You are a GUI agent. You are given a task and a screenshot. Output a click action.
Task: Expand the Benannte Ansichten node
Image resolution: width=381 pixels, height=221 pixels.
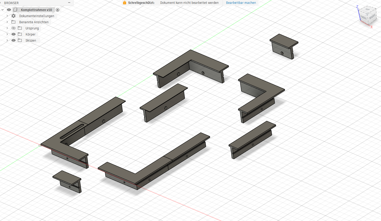point(7,22)
